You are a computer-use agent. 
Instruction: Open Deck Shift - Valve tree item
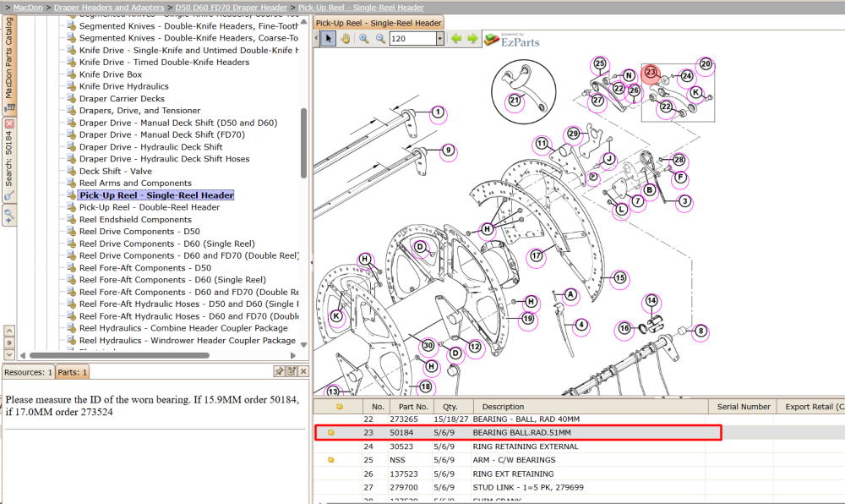coord(115,171)
